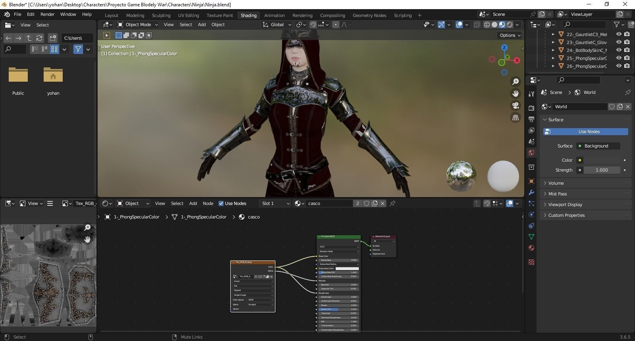The height and width of the screenshot is (341, 635).
Task: Open Object Mode dropdown in viewport
Action: [x=138, y=25]
